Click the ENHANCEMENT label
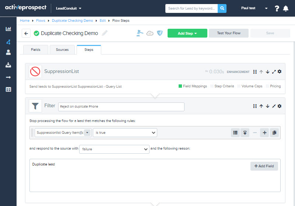 238,72
